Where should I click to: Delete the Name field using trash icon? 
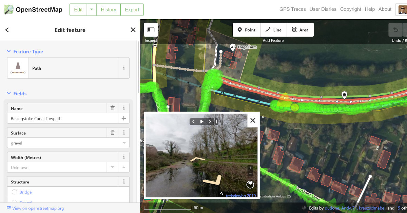coord(112,108)
